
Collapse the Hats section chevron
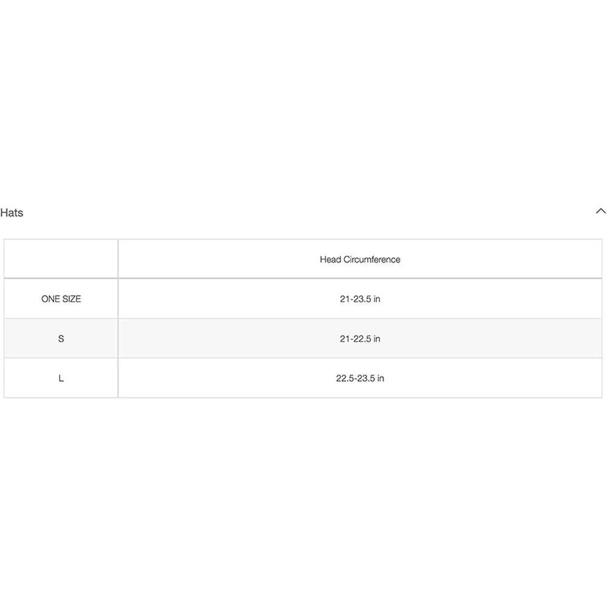point(600,211)
